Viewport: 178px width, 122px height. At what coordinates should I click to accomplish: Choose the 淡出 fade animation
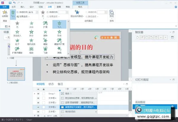[x=31, y=25]
